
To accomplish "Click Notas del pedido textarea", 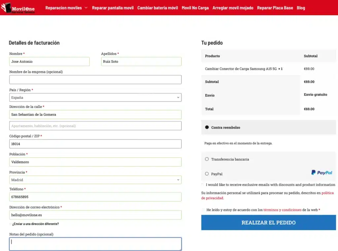I will [x=95, y=244].
